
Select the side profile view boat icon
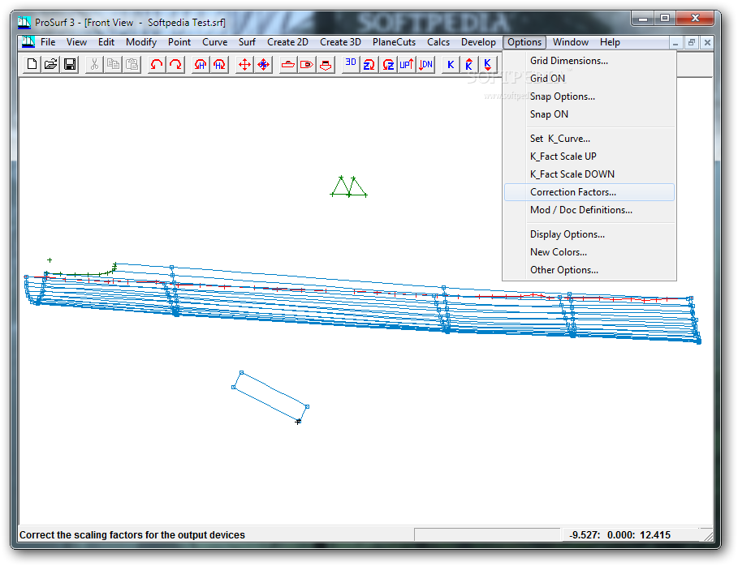287,64
